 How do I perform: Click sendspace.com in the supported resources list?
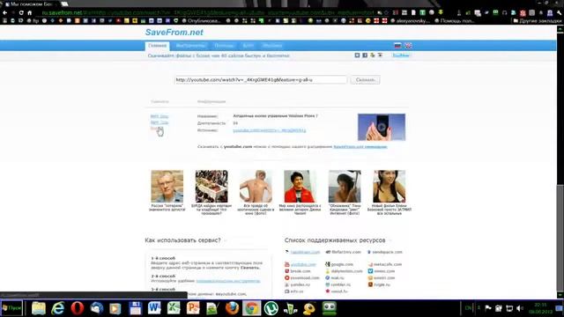[388, 253]
